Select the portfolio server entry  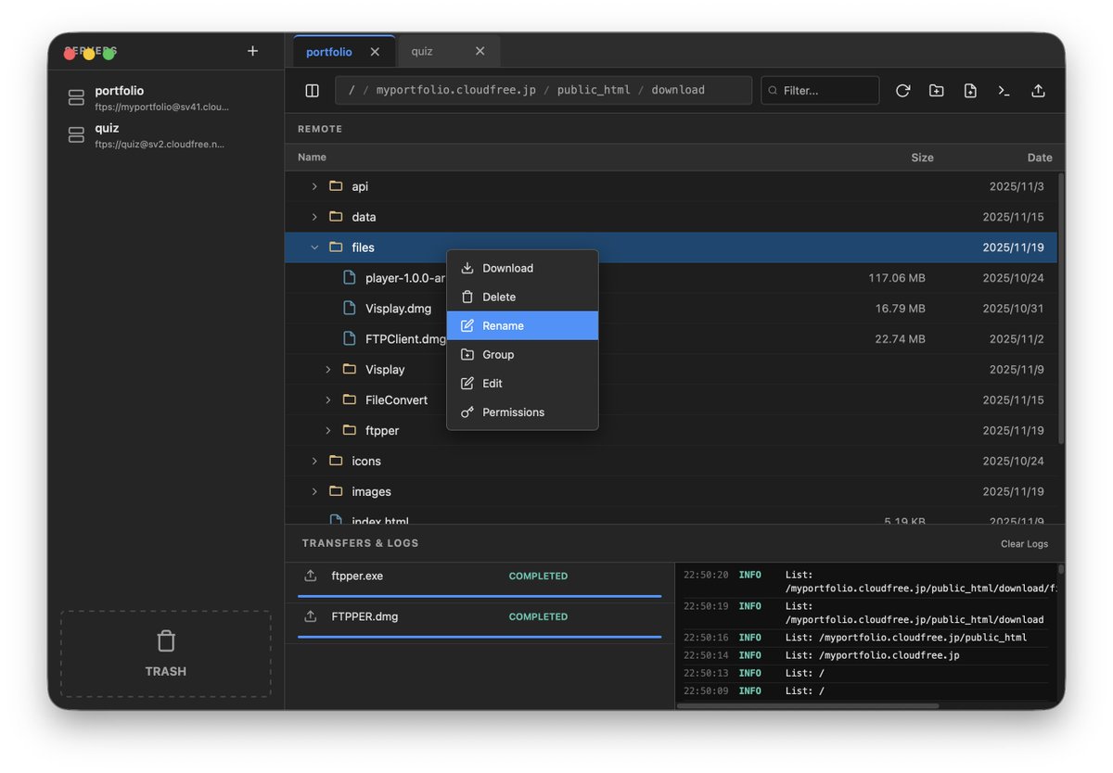[165, 97]
